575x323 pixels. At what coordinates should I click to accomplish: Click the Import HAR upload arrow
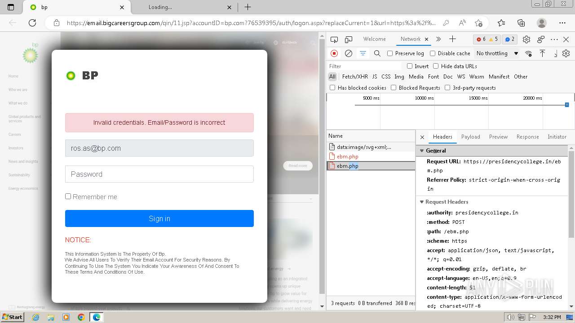pos(542,53)
